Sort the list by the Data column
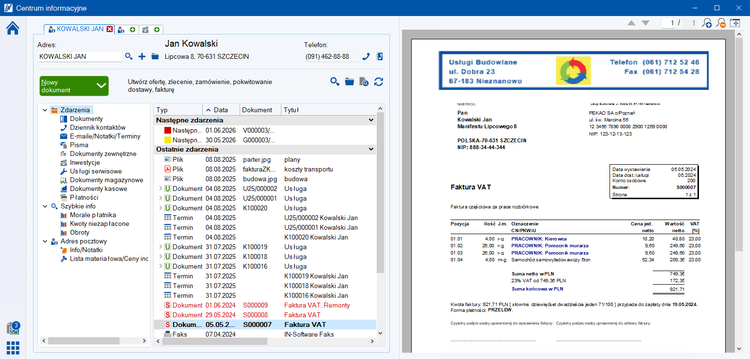Screen dimensions: 750x359 220,110
